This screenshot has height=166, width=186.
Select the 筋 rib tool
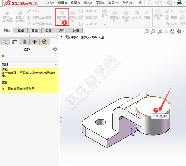point(170,11)
